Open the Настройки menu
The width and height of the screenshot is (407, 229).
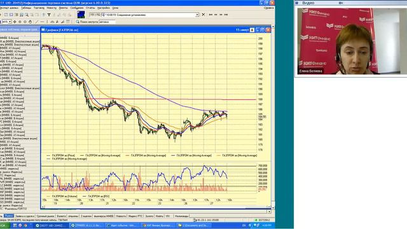(x=104, y=8)
